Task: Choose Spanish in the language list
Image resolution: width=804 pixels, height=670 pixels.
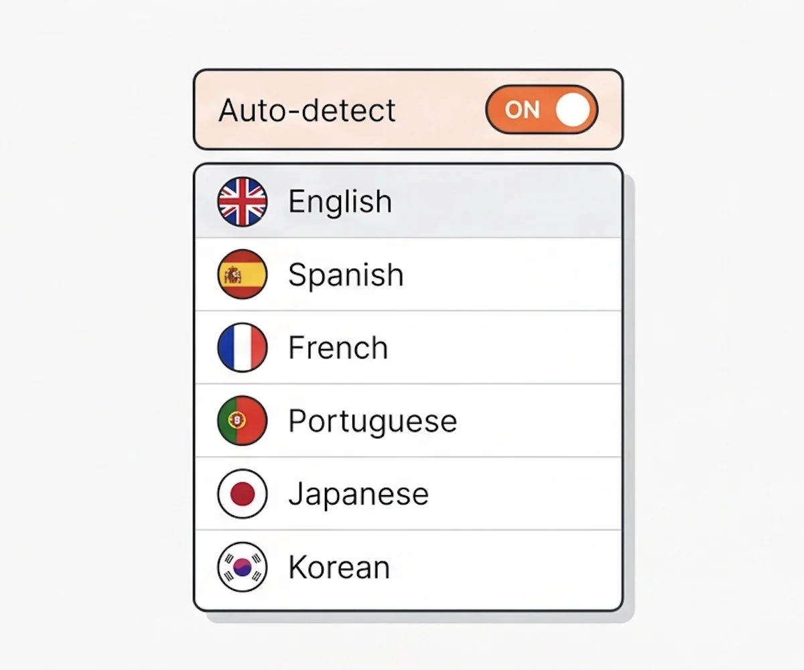Action: pos(408,275)
